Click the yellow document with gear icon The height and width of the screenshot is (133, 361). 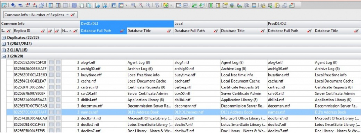(x=277, y=5)
